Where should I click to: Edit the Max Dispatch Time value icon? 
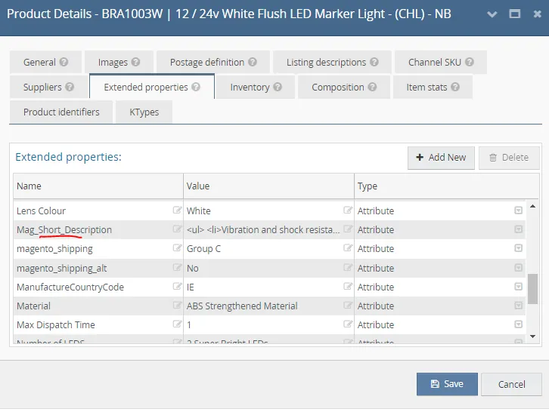click(x=348, y=324)
